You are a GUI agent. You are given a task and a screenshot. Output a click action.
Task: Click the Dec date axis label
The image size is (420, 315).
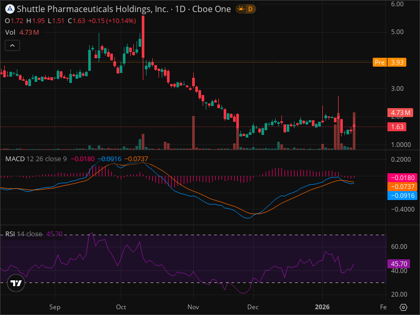coord(253,307)
